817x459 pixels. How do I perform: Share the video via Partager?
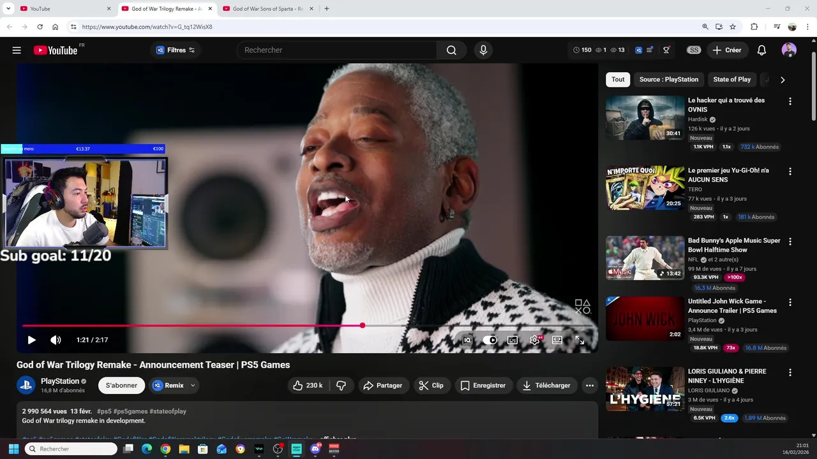click(382, 386)
